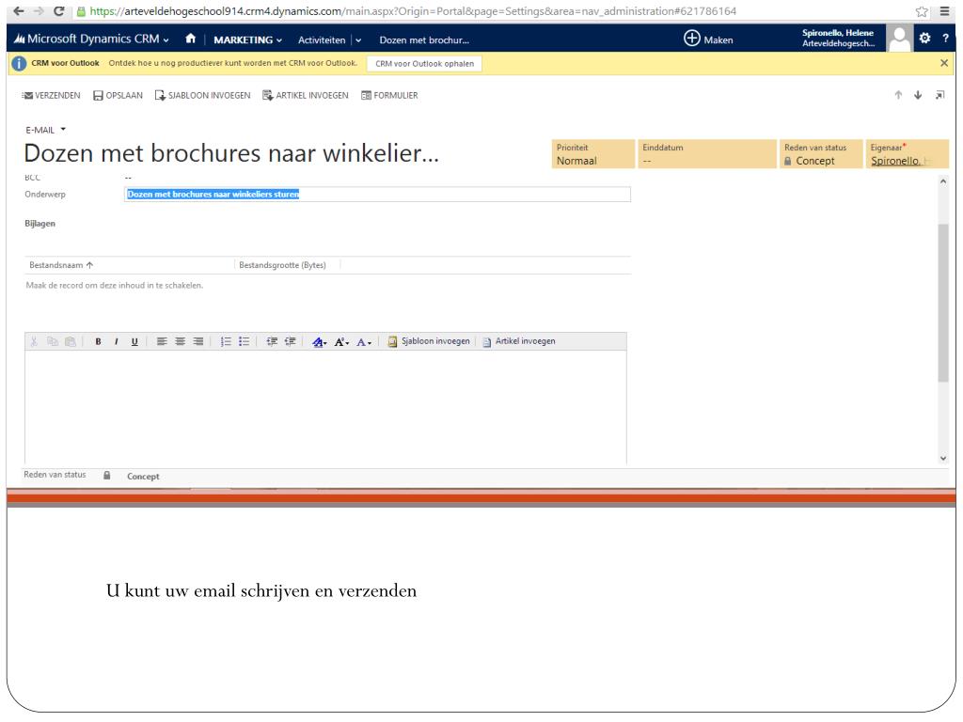Viewport: 963px width, 722px height.
Task: Click in the Onderwerp subject field
Action: [376, 195]
